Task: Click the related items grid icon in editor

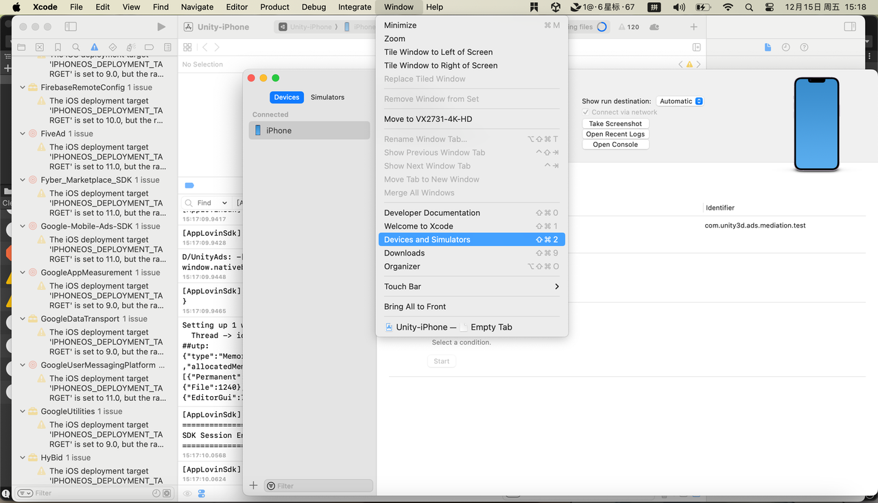Action: 187,47
